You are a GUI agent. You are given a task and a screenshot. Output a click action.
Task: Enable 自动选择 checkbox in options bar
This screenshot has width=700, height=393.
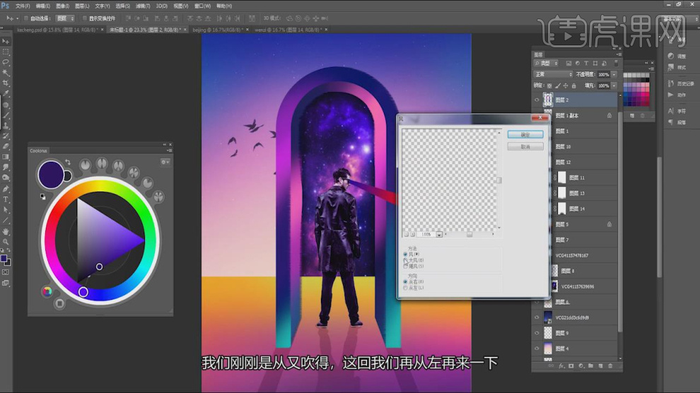coord(26,18)
